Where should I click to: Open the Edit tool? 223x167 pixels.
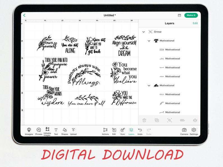(114, 131)
